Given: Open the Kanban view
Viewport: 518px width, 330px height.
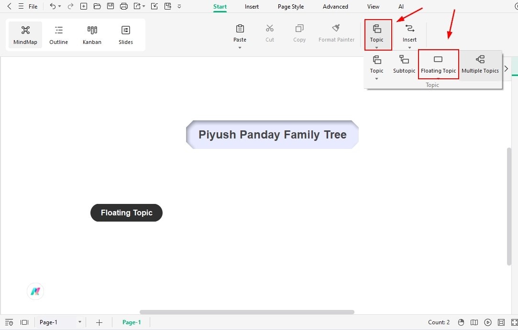Looking at the screenshot, I should [92, 34].
